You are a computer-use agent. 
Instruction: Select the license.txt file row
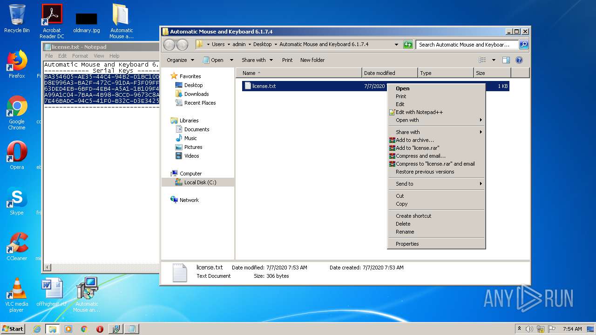click(375, 86)
